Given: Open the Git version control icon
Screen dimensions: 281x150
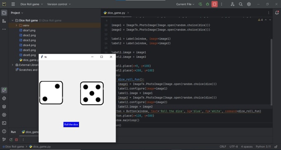Looking at the screenshot, I should click(4, 139).
